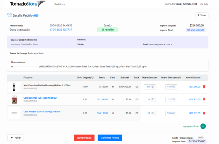Click the wine bottle product thumbnail

point(14,87)
